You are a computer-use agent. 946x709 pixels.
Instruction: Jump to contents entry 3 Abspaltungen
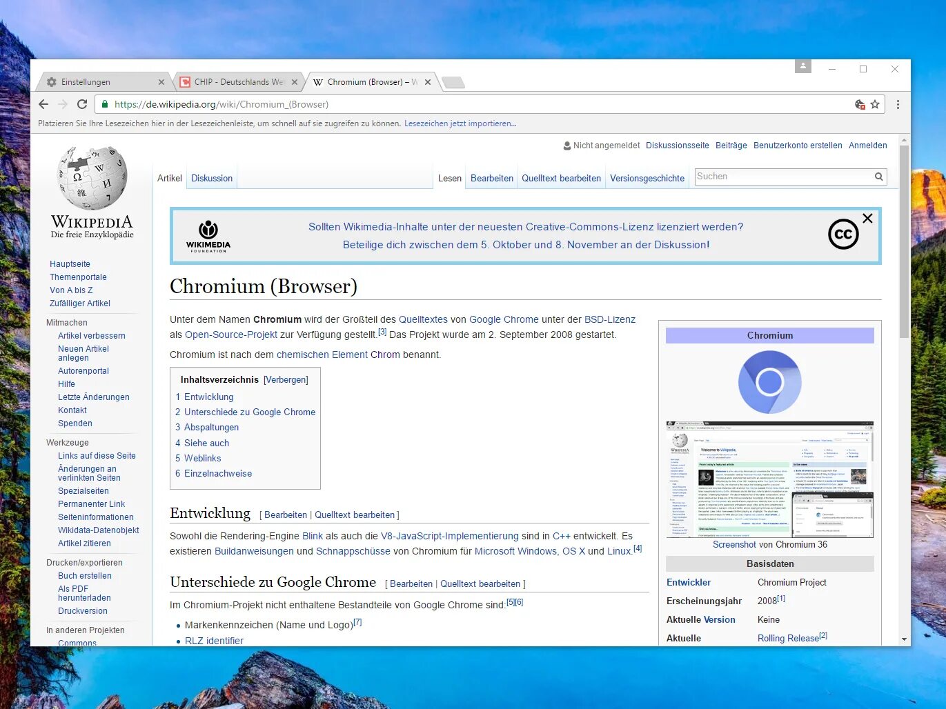(207, 427)
